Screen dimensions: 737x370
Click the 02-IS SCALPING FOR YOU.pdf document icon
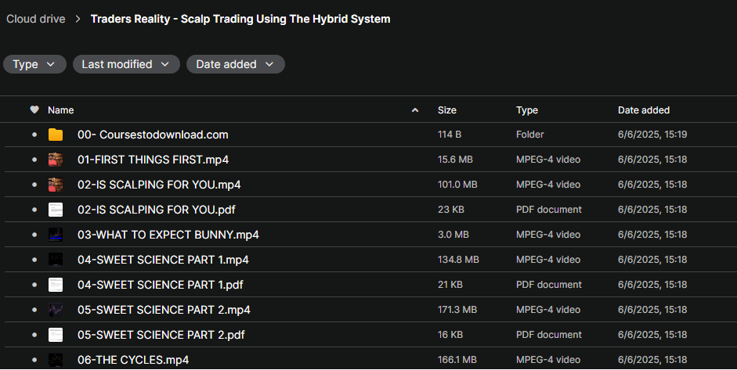(56, 210)
